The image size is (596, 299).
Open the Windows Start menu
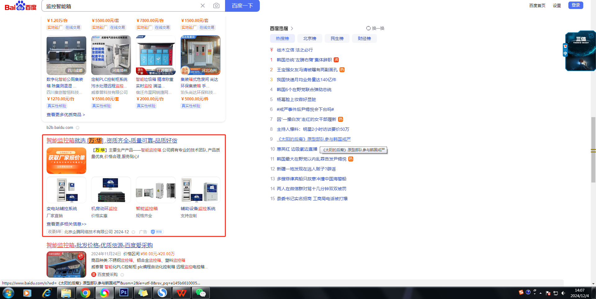(x=8, y=293)
